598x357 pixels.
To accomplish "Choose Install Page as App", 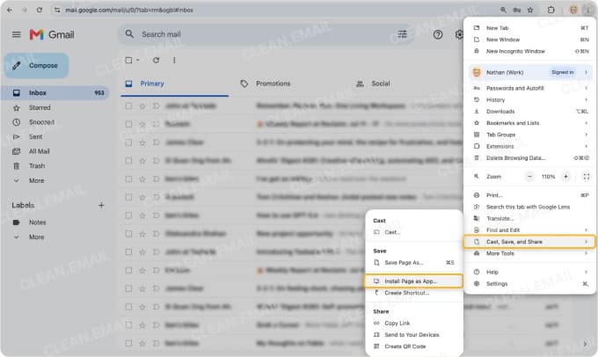I will point(414,281).
